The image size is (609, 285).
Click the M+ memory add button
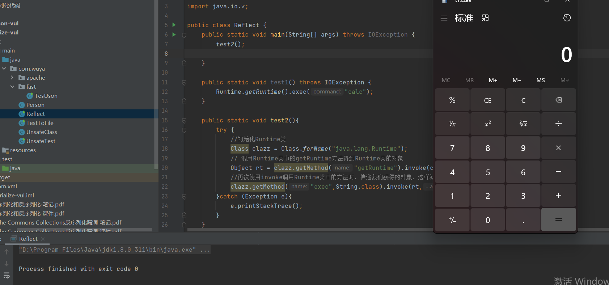coord(493,80)
